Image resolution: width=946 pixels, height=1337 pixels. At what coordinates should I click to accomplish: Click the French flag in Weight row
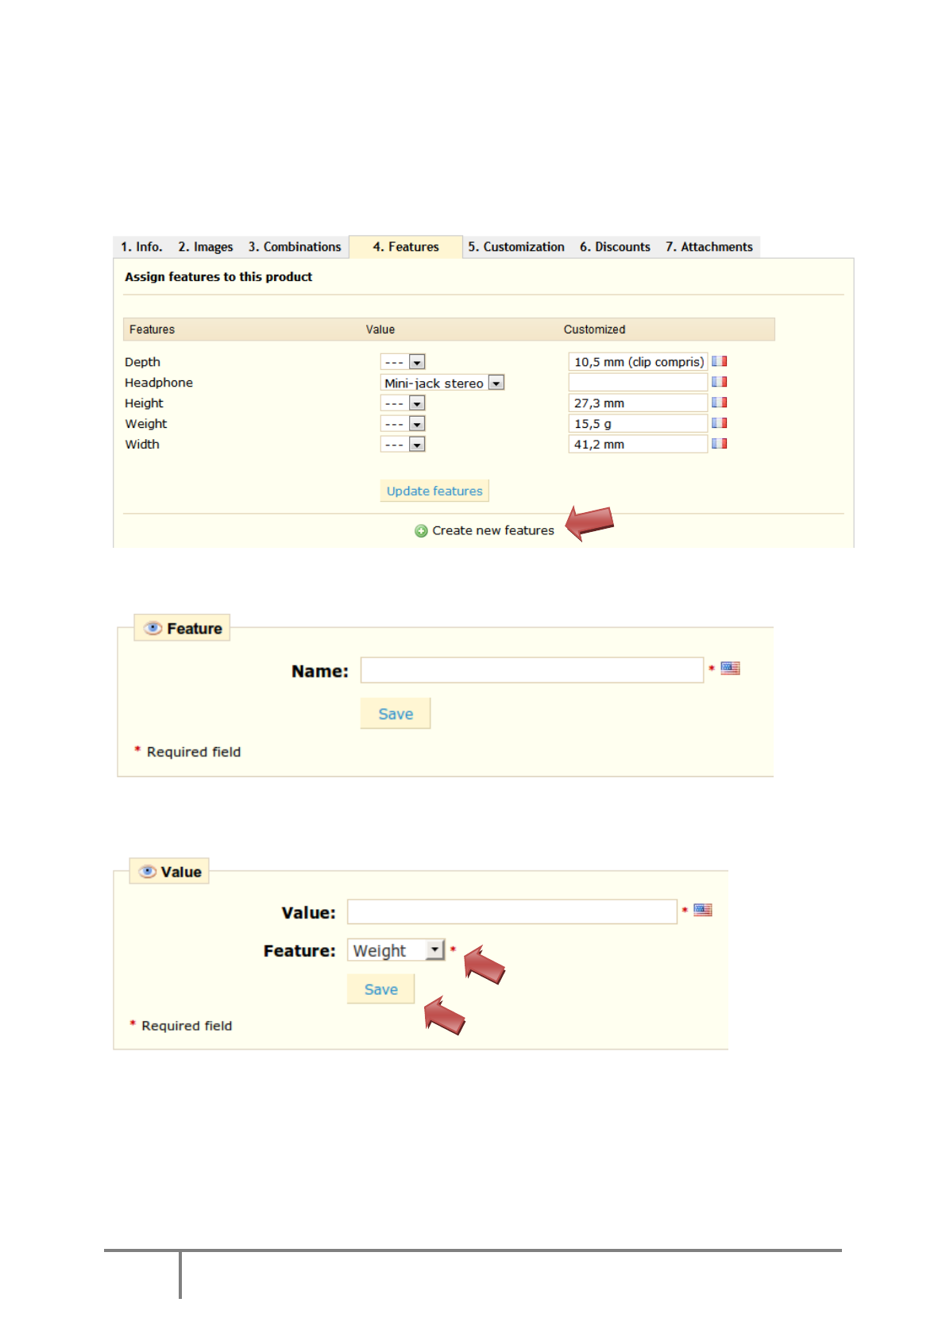[720, 423]
